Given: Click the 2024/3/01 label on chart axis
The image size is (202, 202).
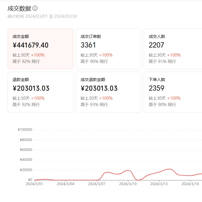Looking at the screenshot, I should 34,184.
